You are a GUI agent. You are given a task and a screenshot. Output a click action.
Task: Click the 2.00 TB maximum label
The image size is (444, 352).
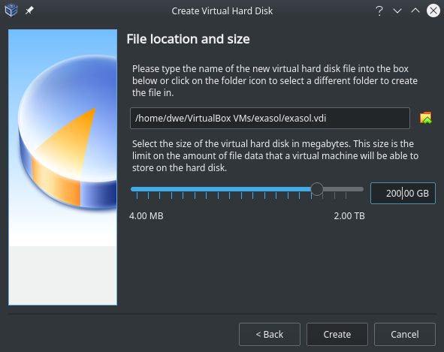349,216
